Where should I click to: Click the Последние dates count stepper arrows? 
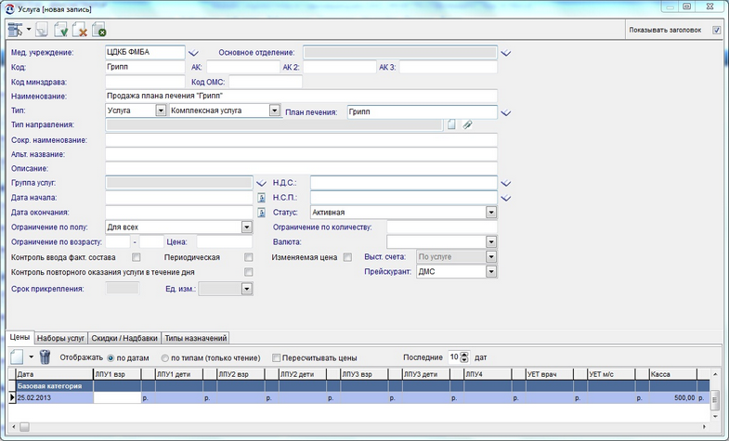pyautogui.click(x=464, y=357)
